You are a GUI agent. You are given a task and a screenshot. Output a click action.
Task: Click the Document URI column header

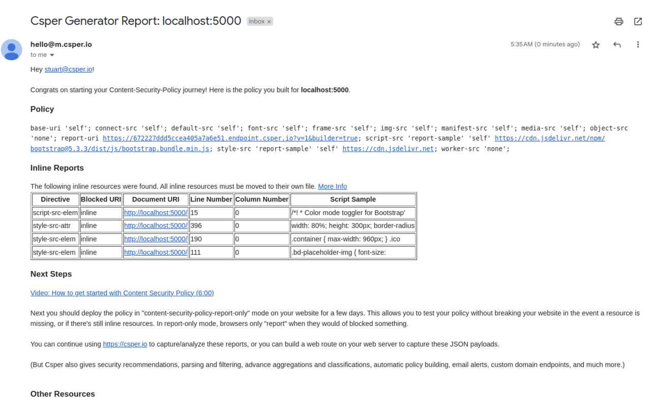[156, 199]
